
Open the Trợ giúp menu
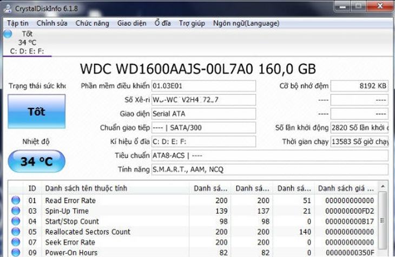[x=192, y=23]
